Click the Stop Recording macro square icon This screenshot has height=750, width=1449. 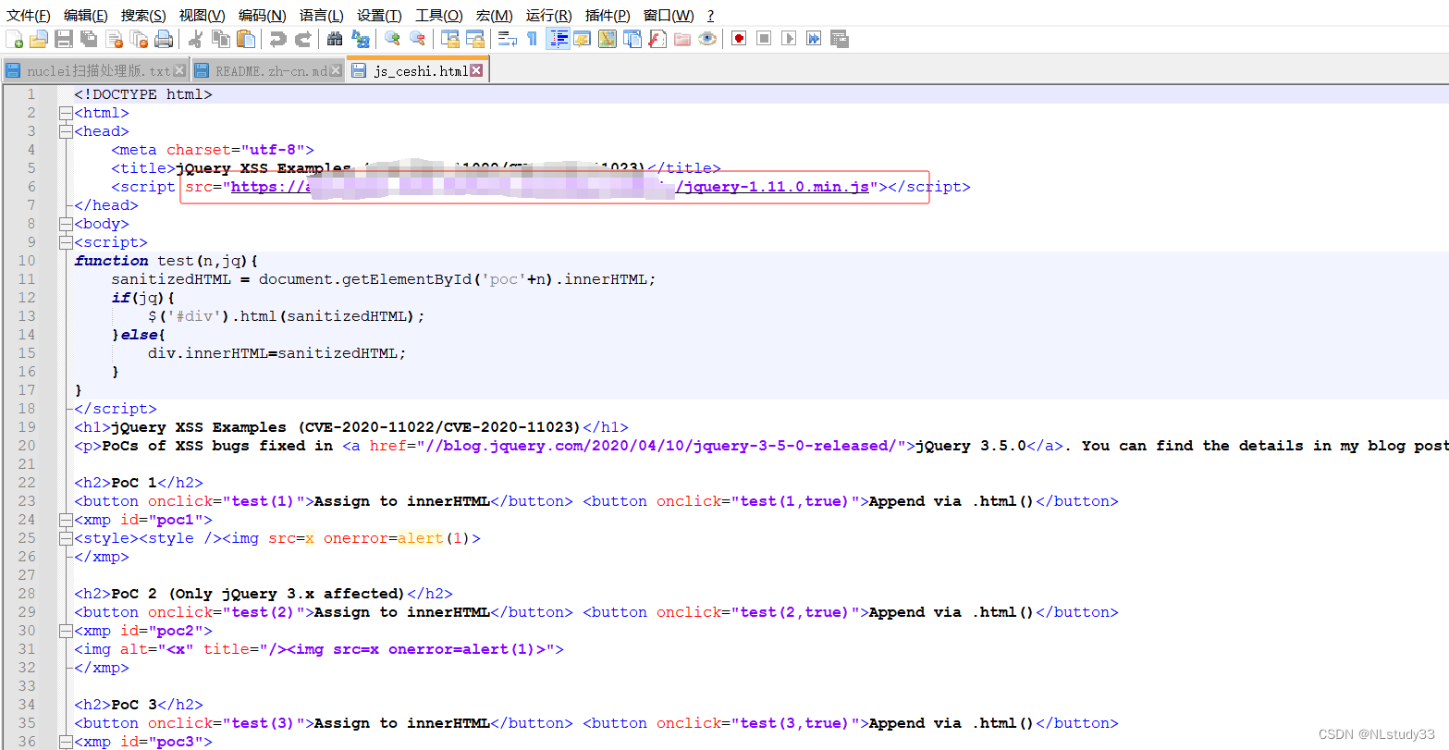point(764,39)
